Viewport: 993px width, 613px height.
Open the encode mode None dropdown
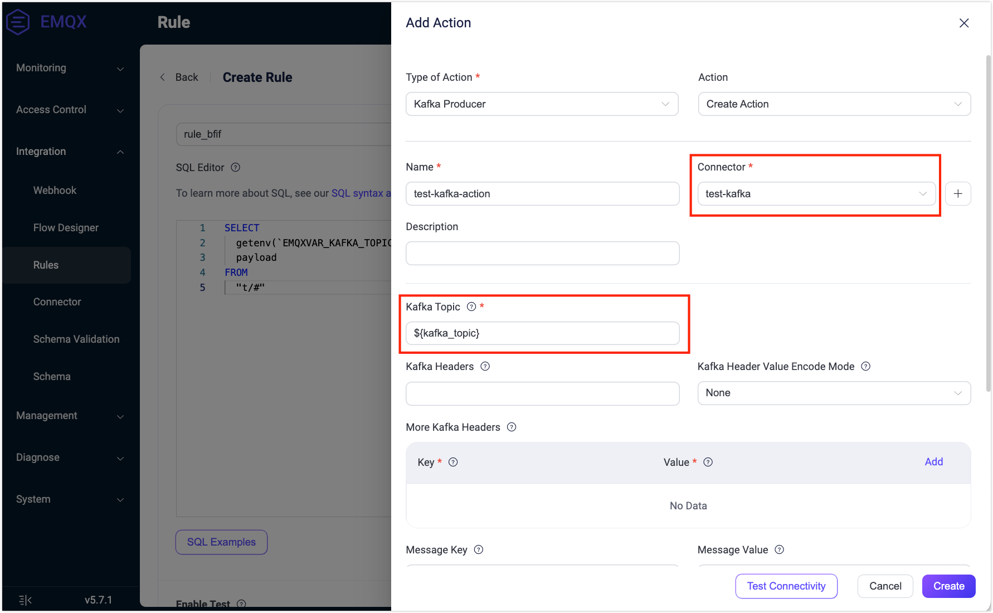834,393
